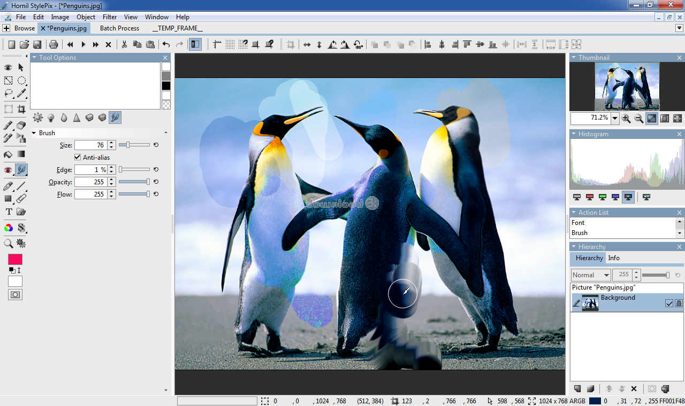
Task: Click the Open folder icon in toolbar
Action: click(24, 44)
